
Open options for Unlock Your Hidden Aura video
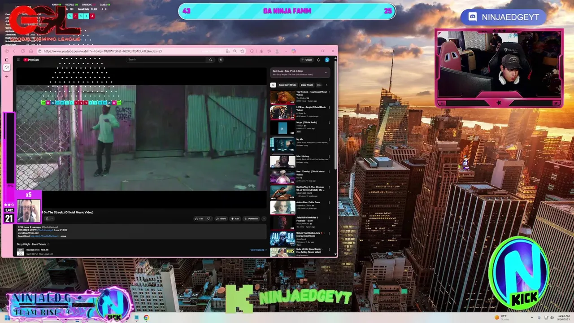click(329, 233)
